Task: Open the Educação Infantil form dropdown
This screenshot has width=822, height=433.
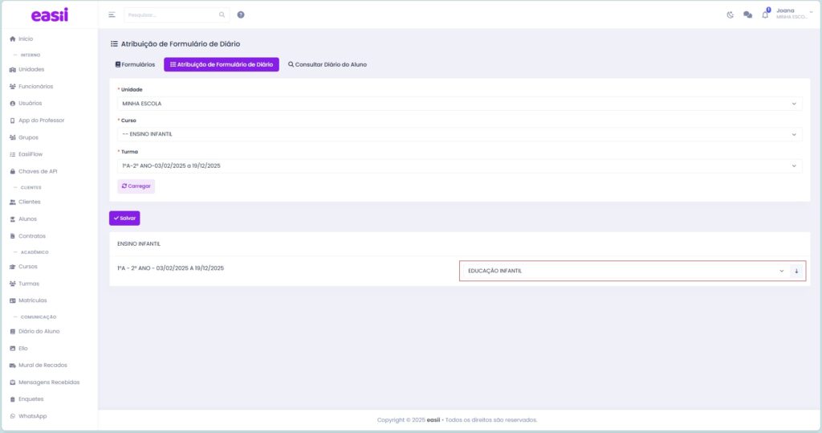Action: coord(624,271)
